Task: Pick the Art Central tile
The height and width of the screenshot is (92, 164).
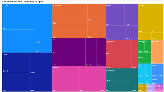Action: [141, 81]
